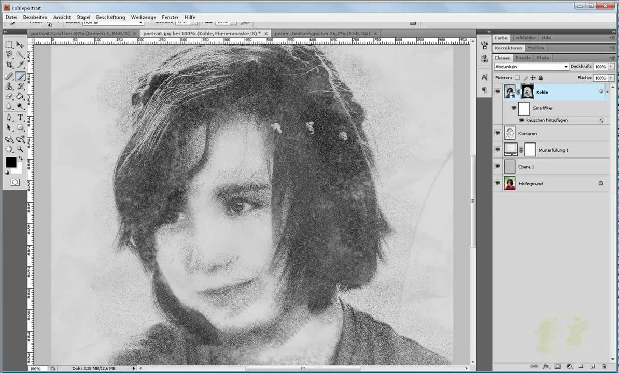Select the Brush tool
The width and height of the screenshot is (619, 373).
(x=20, y=76)
